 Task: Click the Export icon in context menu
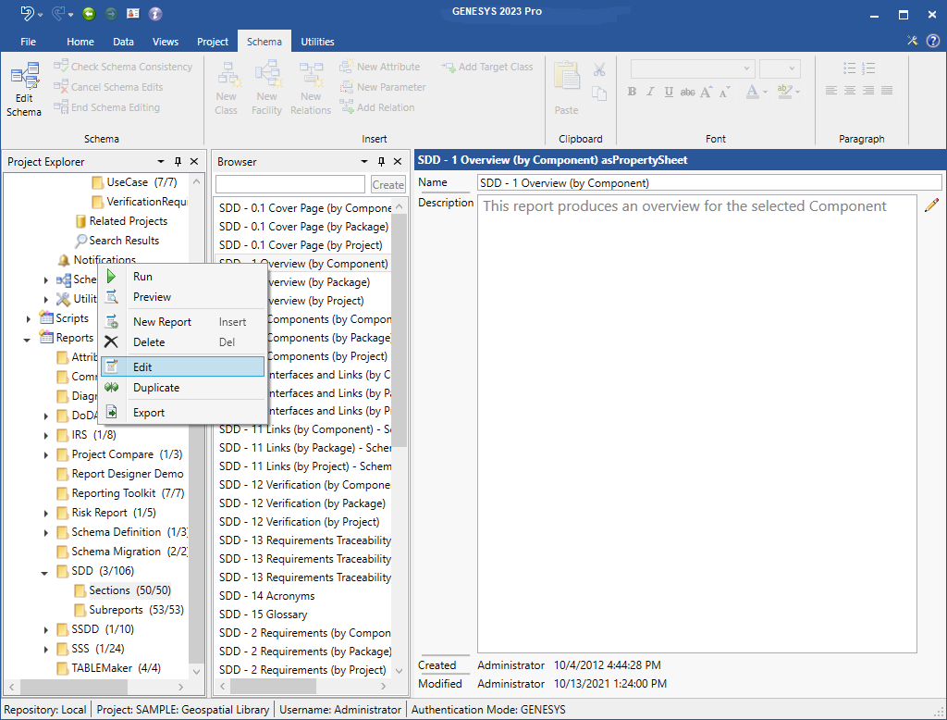pyautogui.click(x=112, y=413)
